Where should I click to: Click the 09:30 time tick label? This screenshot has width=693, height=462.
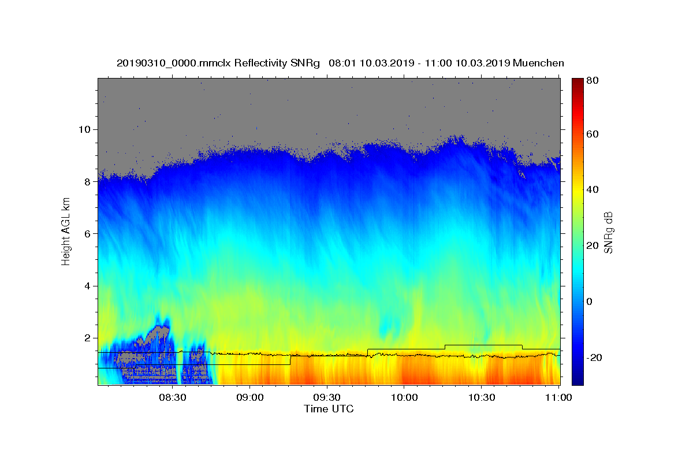coord(326,398)
